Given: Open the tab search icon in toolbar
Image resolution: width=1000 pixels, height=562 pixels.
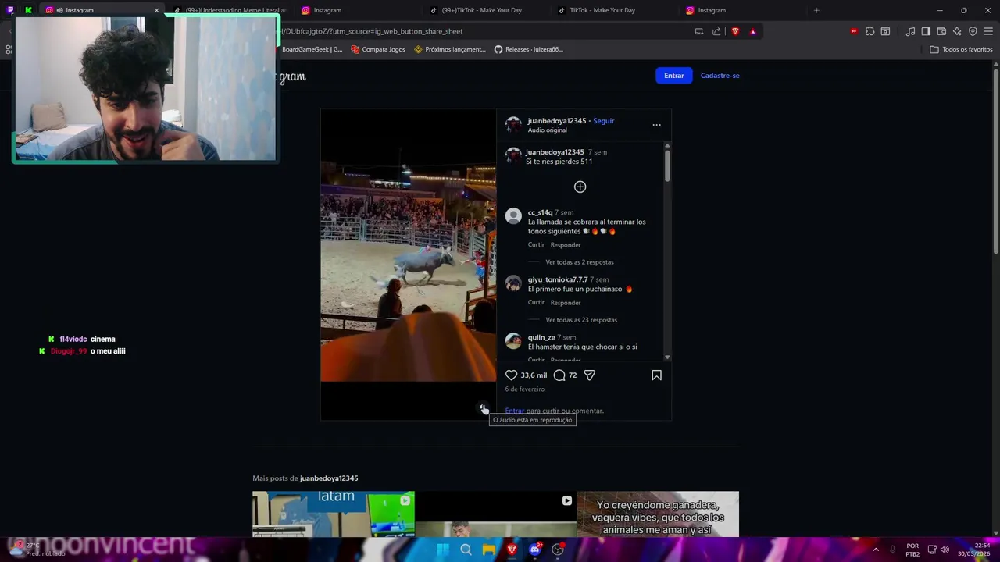Looking at the screenshot, I should pyautogui.click(x=885, y=31).
